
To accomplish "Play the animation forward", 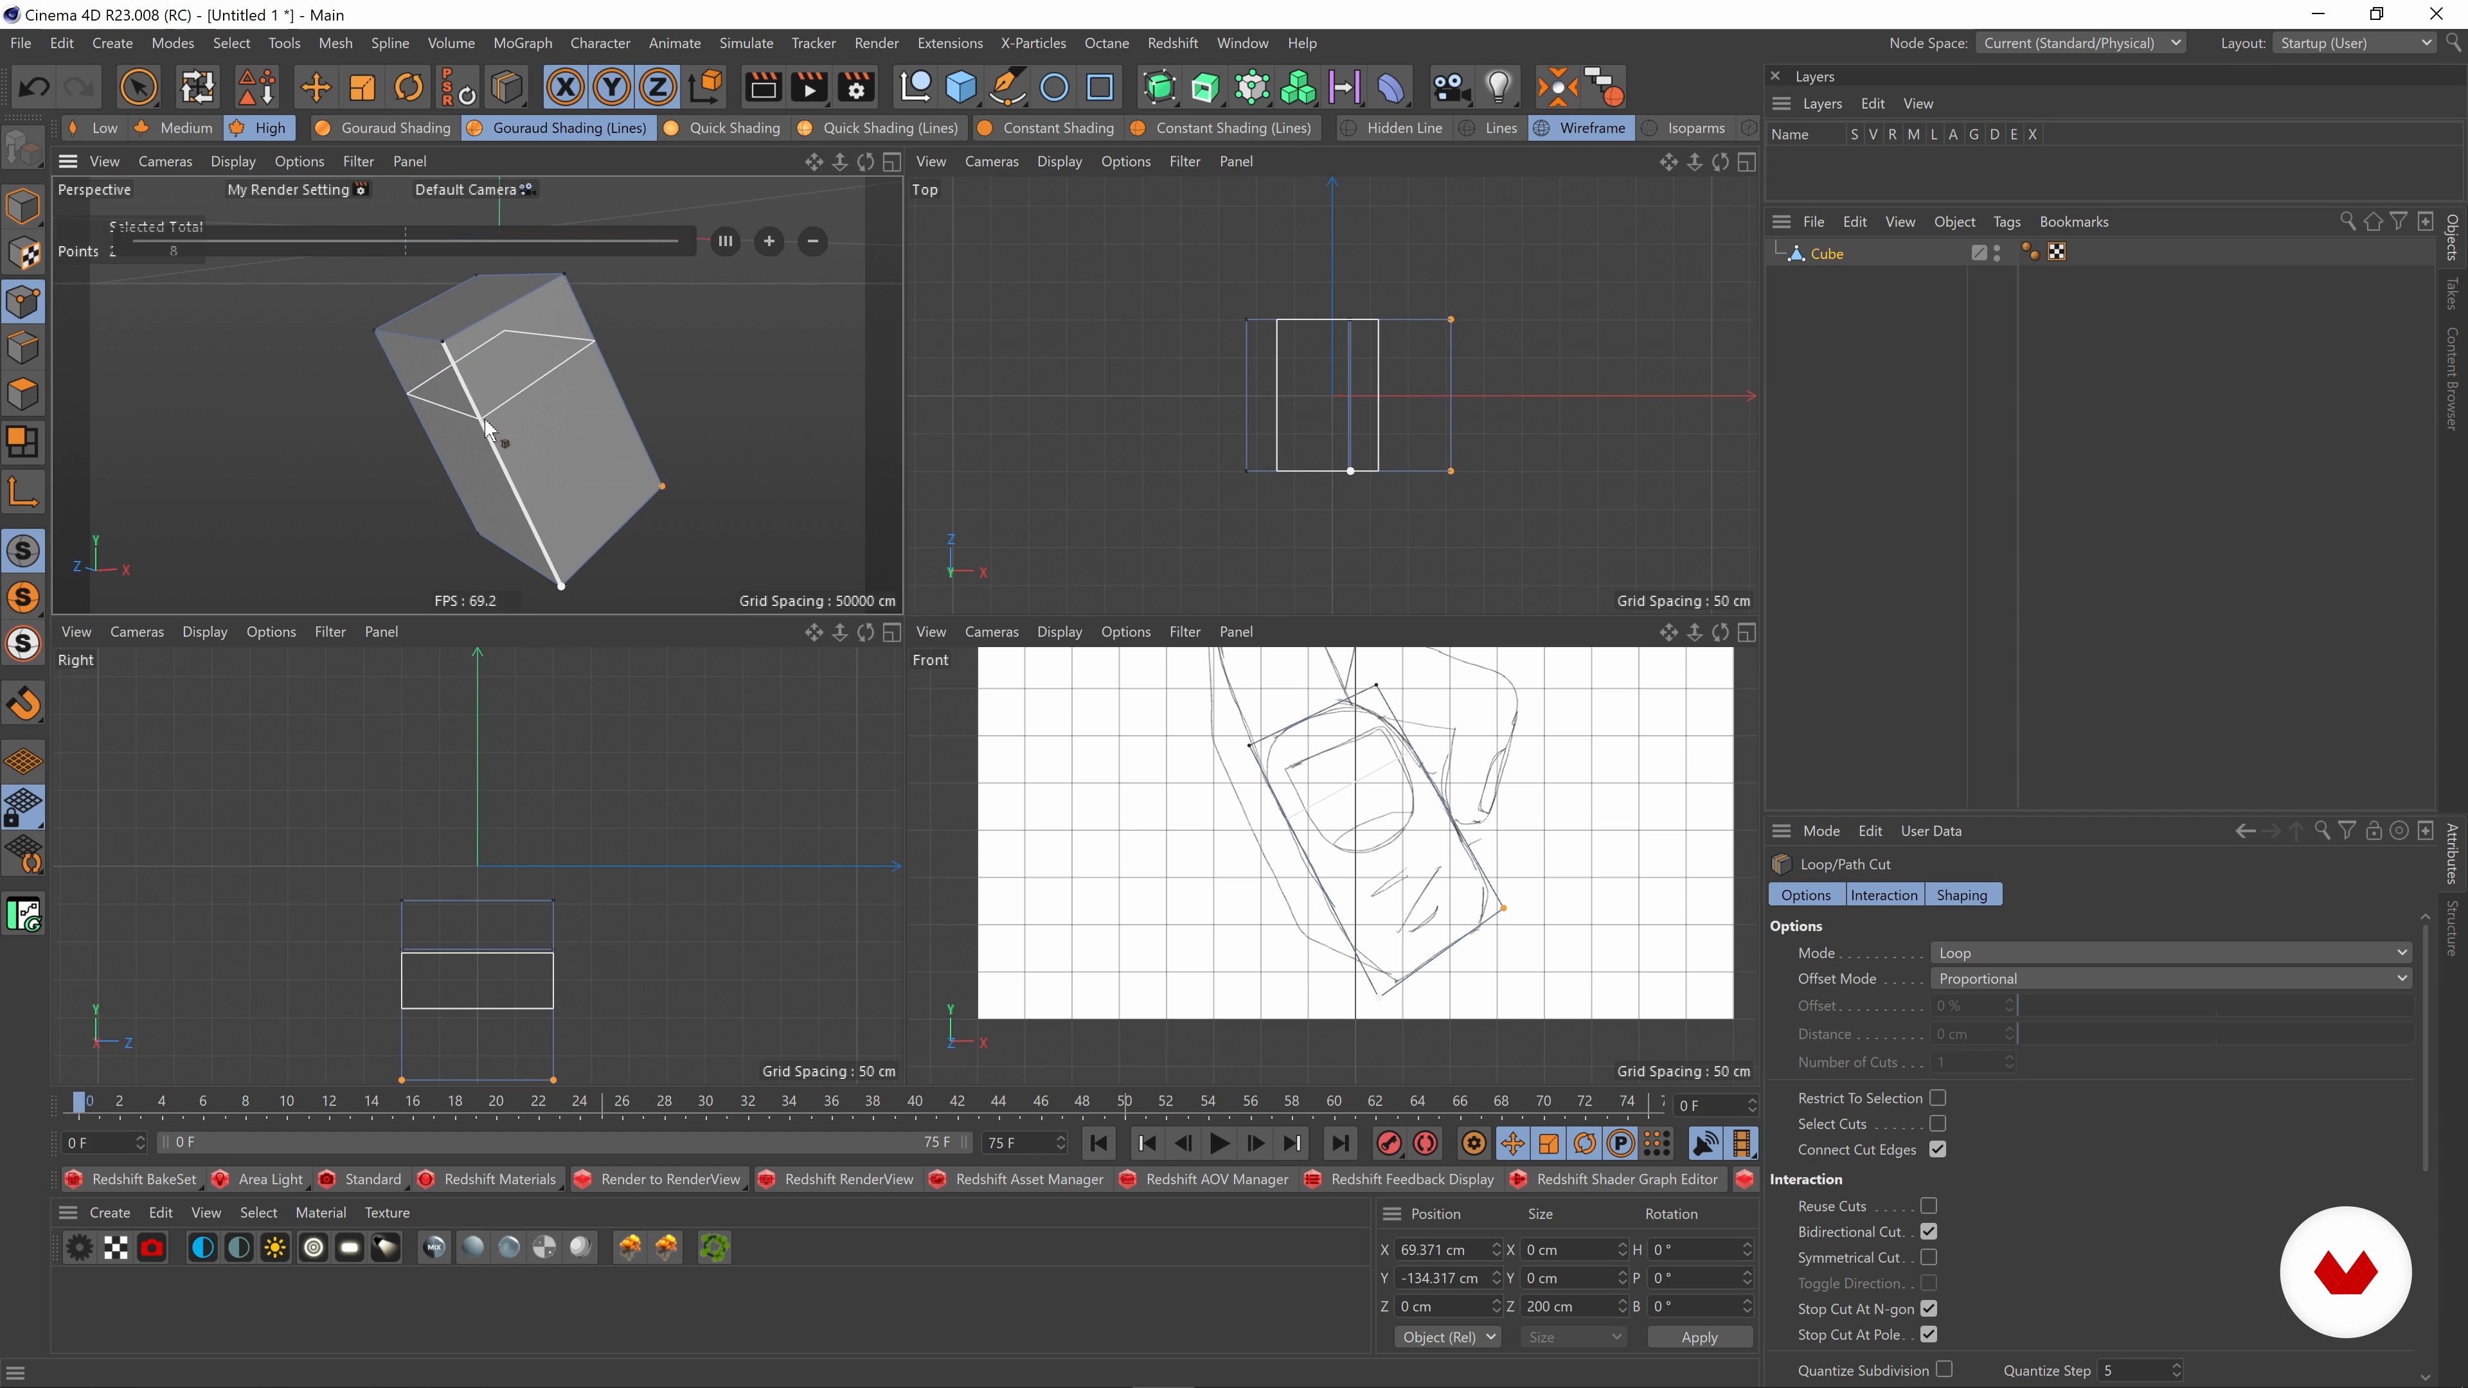I will click(x=1220, y=1143).
